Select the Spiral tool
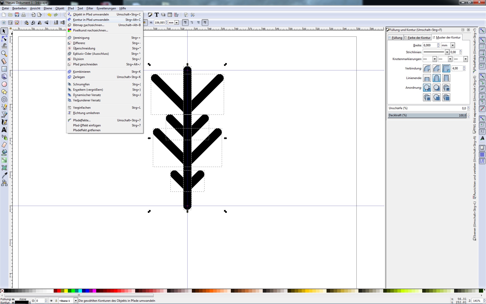486x304 pixels. coord(4,99)
